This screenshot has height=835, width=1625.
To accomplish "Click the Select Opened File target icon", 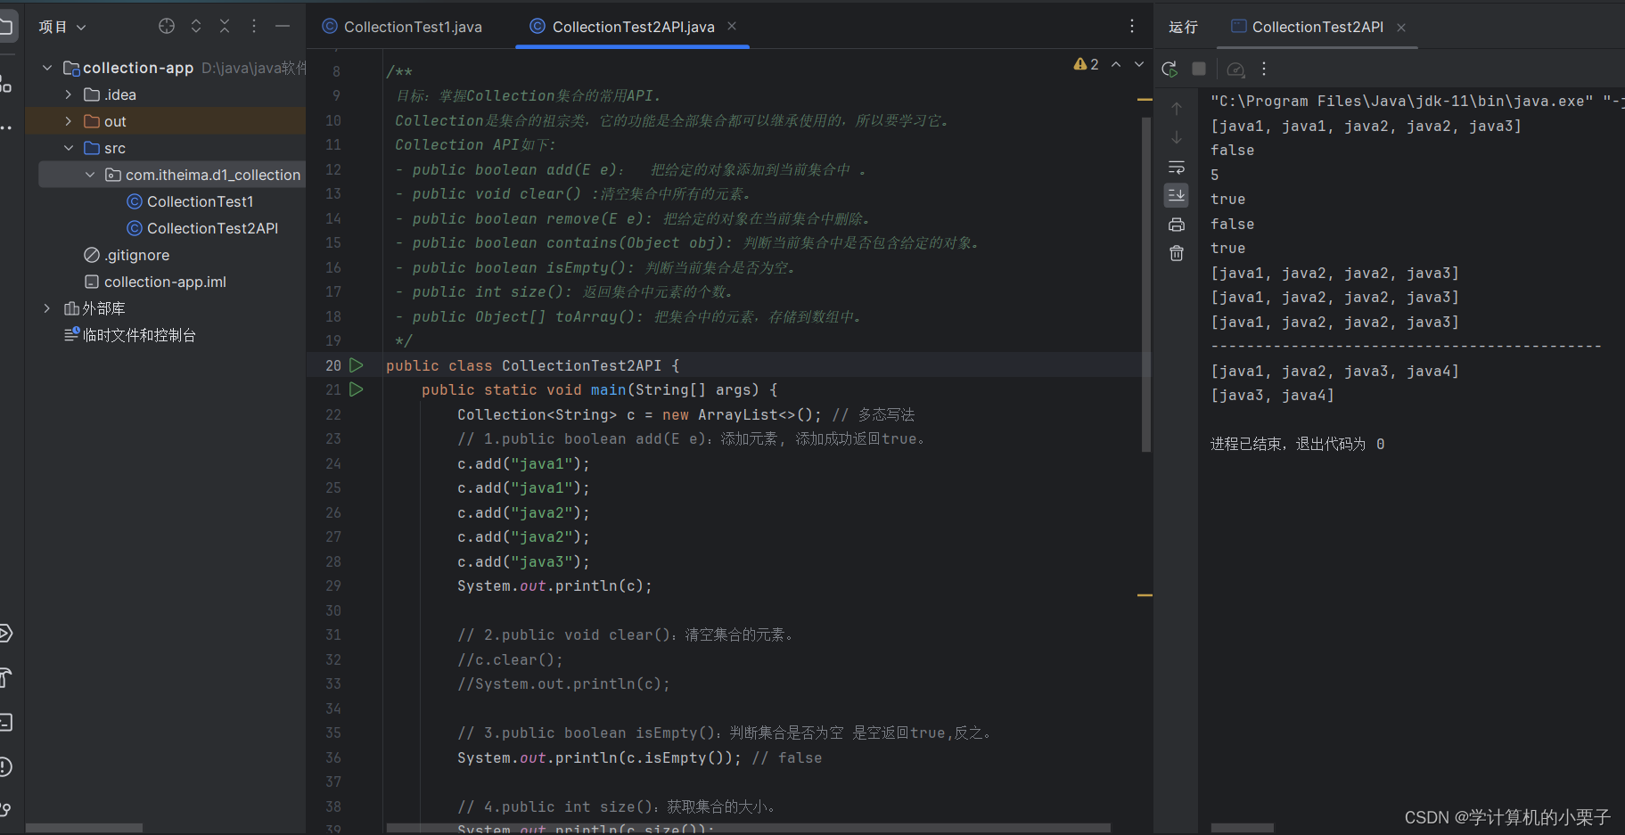I will pos(167,27).
